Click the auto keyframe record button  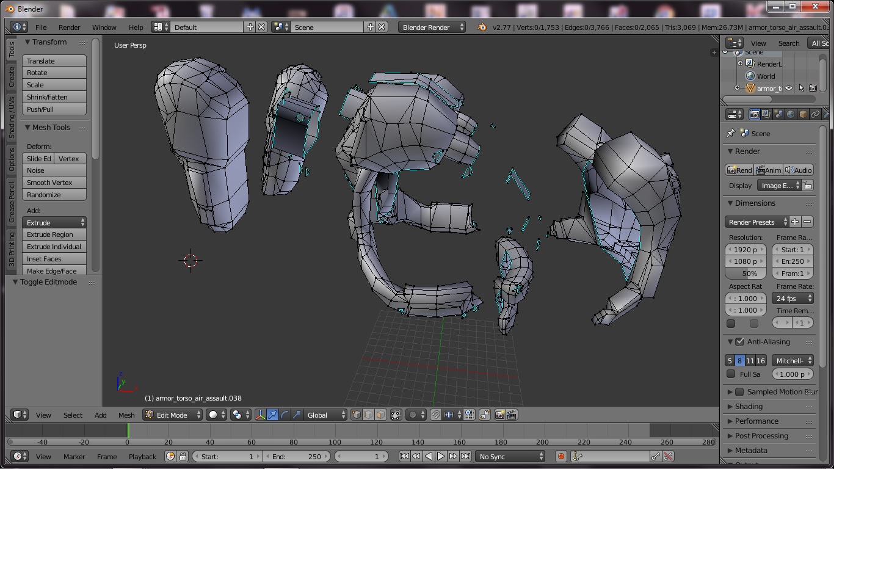click(x=561, y=457)
